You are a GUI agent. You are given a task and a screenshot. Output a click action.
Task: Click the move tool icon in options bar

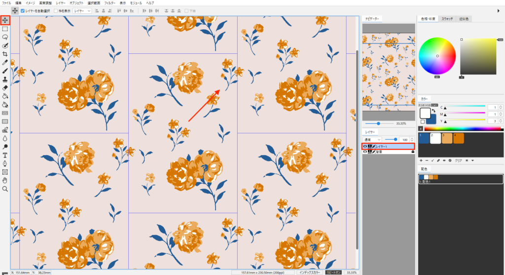15,11
